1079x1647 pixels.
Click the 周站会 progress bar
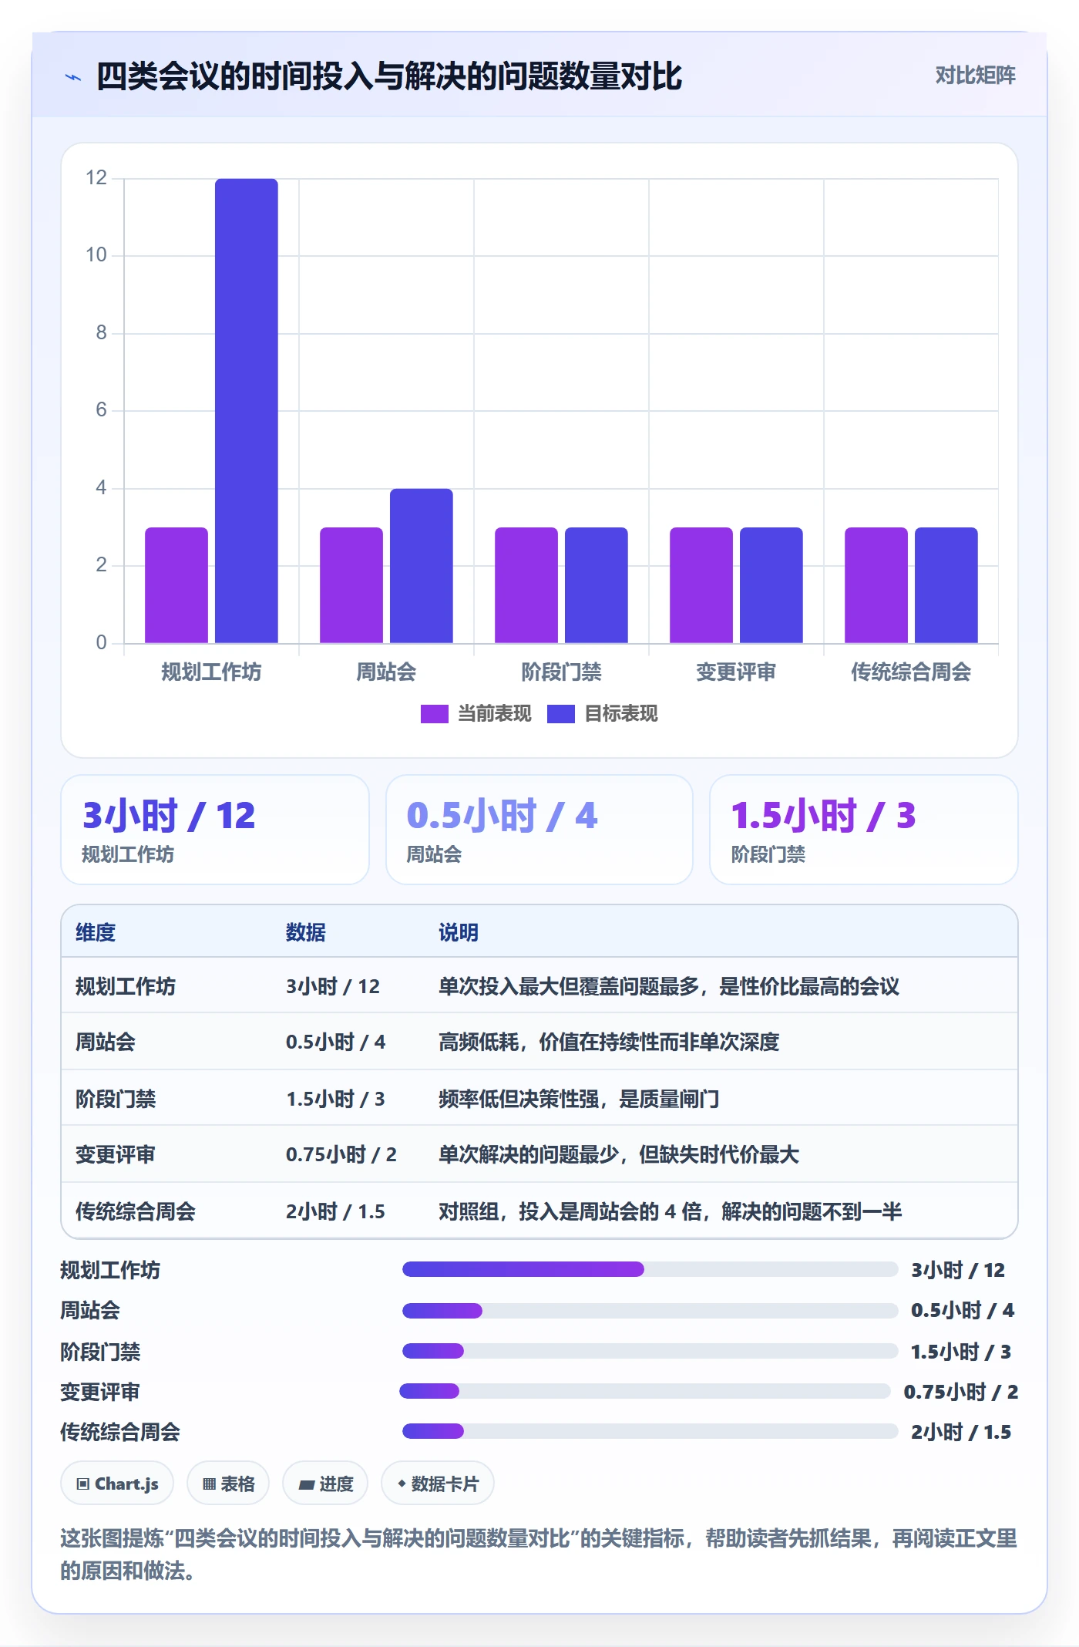pyautogui.click(x=650, y=1310)
